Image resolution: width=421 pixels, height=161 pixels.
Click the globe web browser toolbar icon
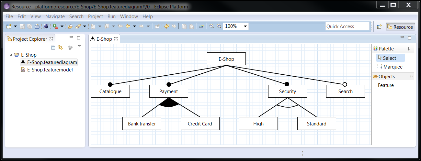[x=46, y=27]
